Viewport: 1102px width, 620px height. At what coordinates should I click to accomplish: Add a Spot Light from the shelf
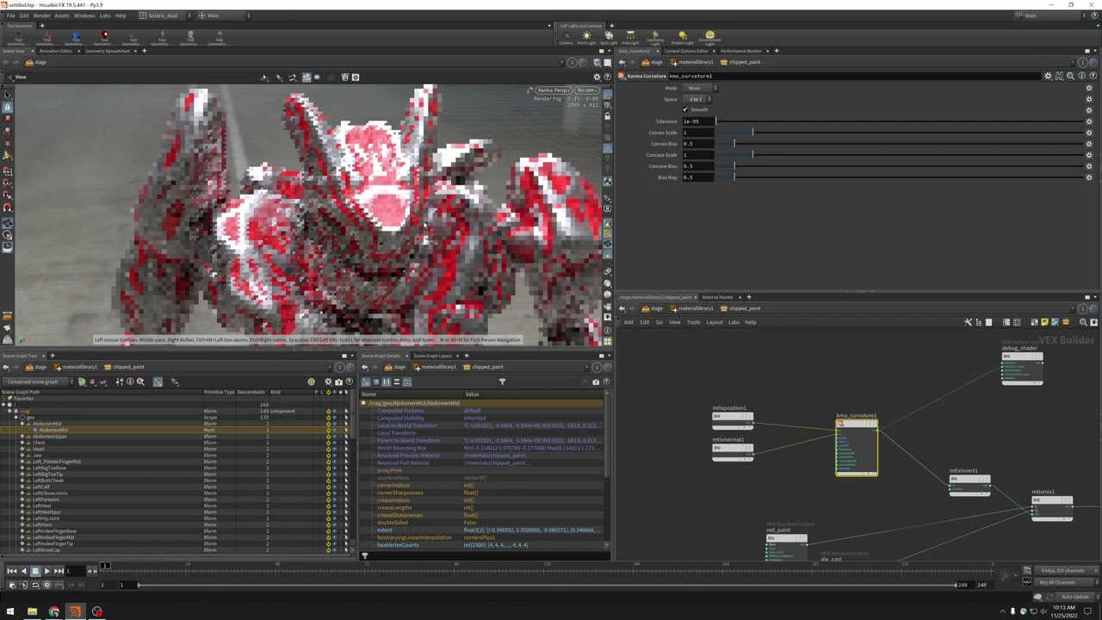point(609,38)
